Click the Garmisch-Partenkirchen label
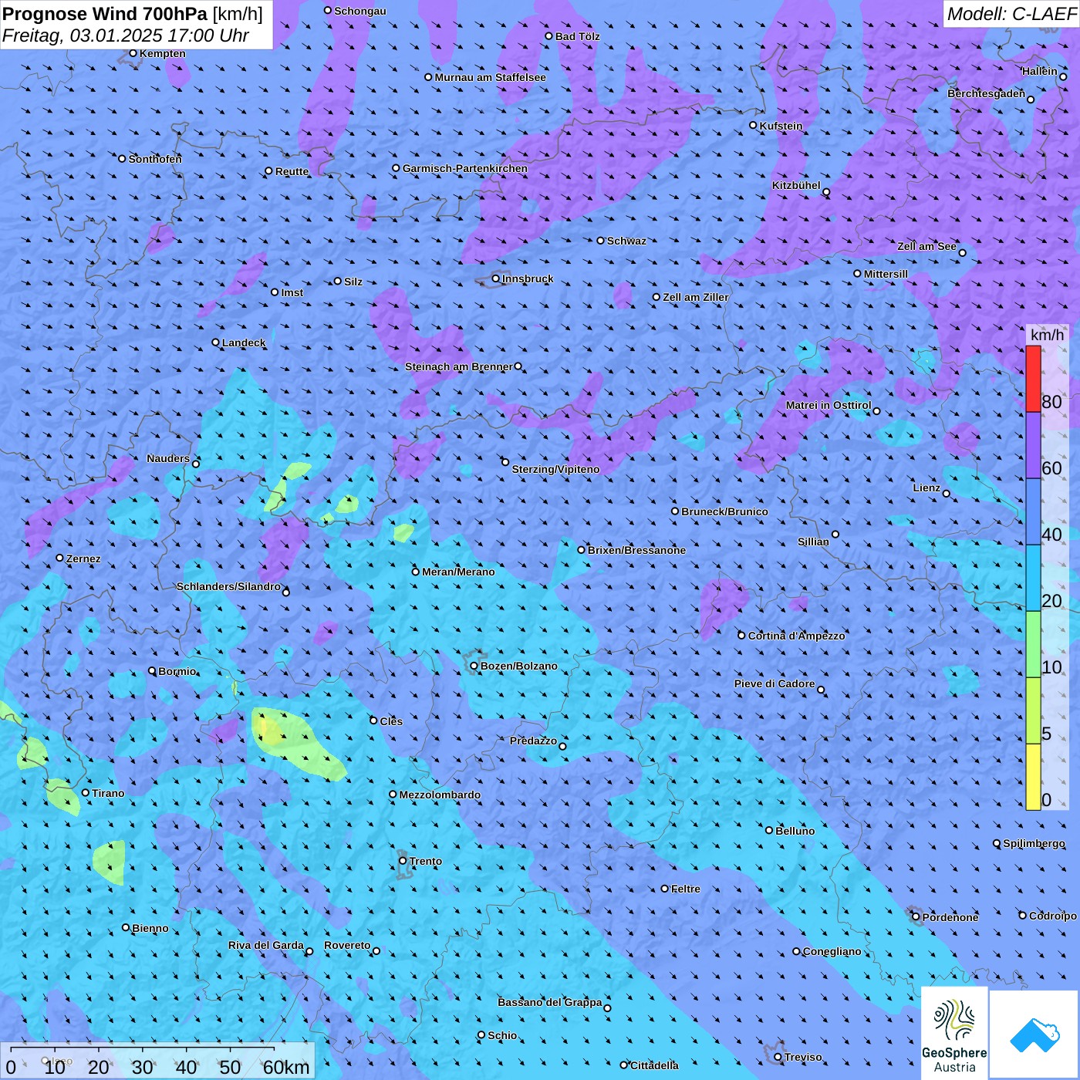 [x=465, y=168]
